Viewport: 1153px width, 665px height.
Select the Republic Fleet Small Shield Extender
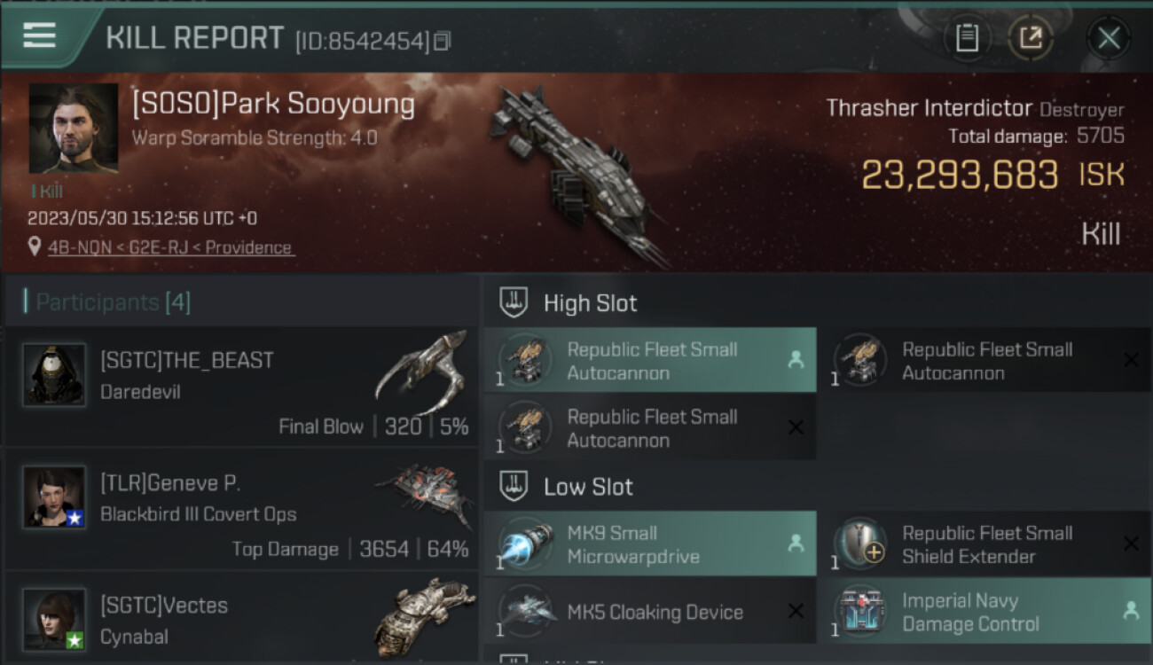pyautogui.click(x=985, y=544)
